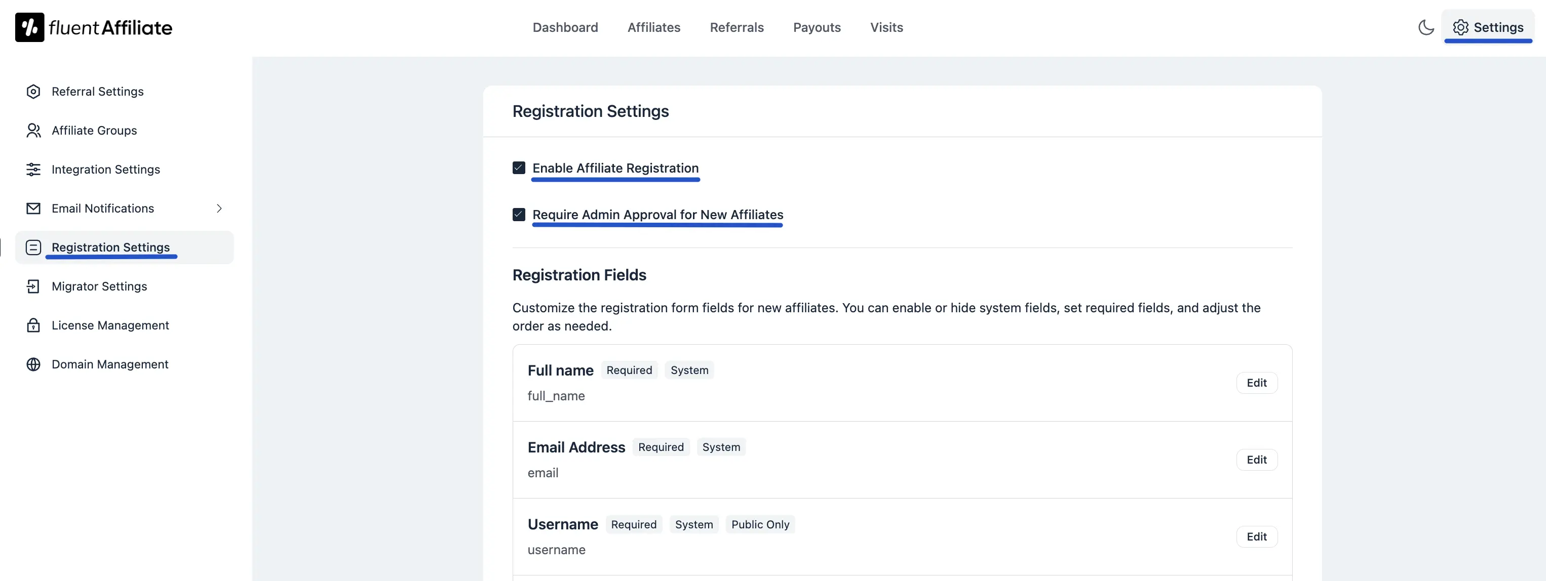Switch to the Dashboard tab

coord(565,27)
